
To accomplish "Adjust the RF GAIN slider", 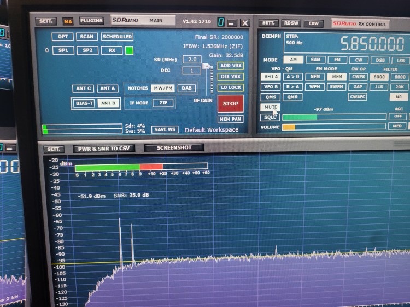I will (x=207, y=66).
